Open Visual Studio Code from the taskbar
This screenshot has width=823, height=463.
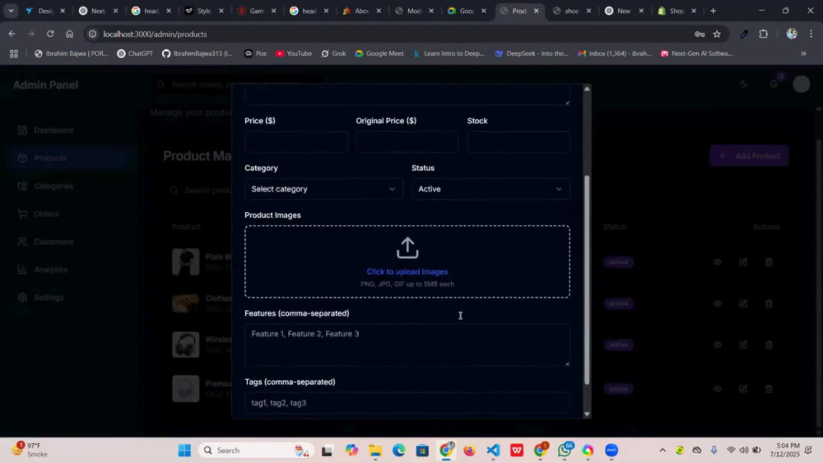coord(493,451)
